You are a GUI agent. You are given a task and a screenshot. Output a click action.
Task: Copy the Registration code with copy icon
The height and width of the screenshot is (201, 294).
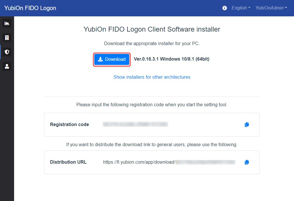247,125
